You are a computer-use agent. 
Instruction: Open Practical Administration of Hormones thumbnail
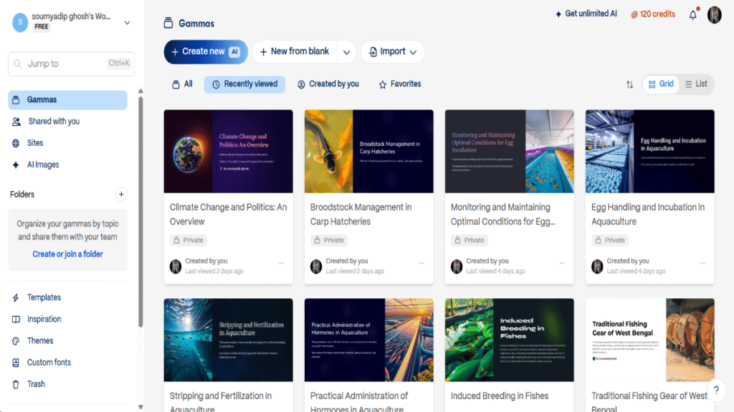pos(369,340)
